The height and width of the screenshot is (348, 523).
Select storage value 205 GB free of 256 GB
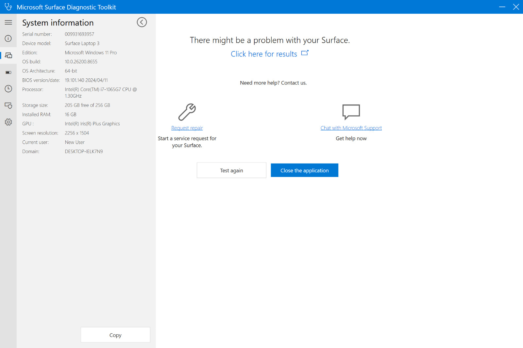(x=87, y=105)
